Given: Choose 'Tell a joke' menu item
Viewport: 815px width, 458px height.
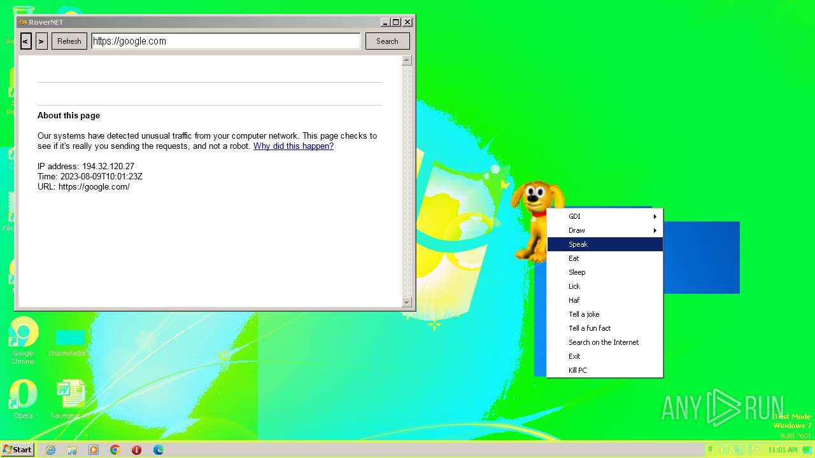Looking at the screenshot, I should click(605, 314).
